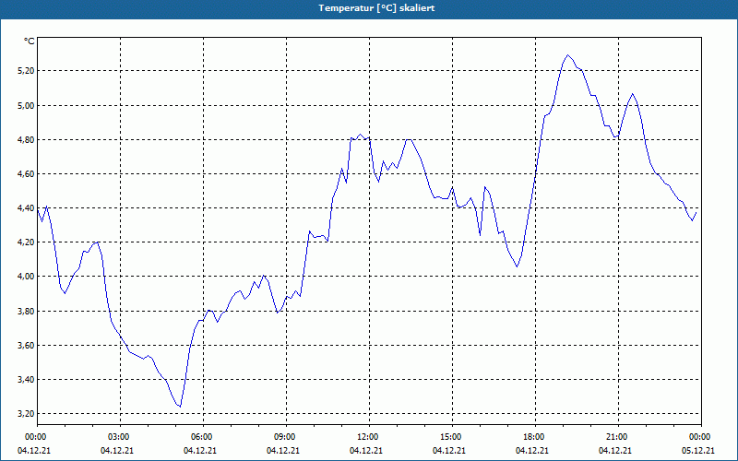Click the °C unit label on the y-axis
Viewport: 738px width, 461px height.
tap(30, 41)
